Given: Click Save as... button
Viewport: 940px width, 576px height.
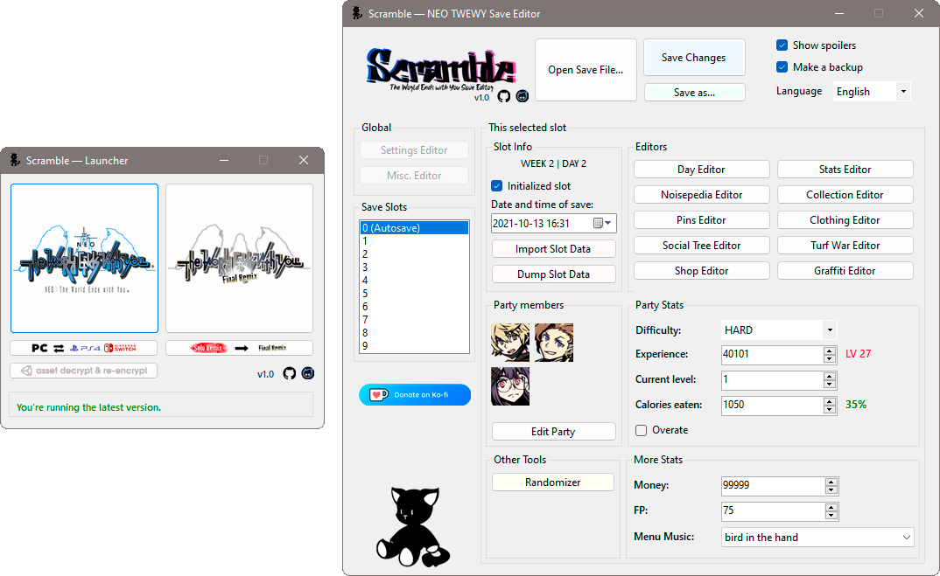Looking at the screenshot, I should point(694,92).
